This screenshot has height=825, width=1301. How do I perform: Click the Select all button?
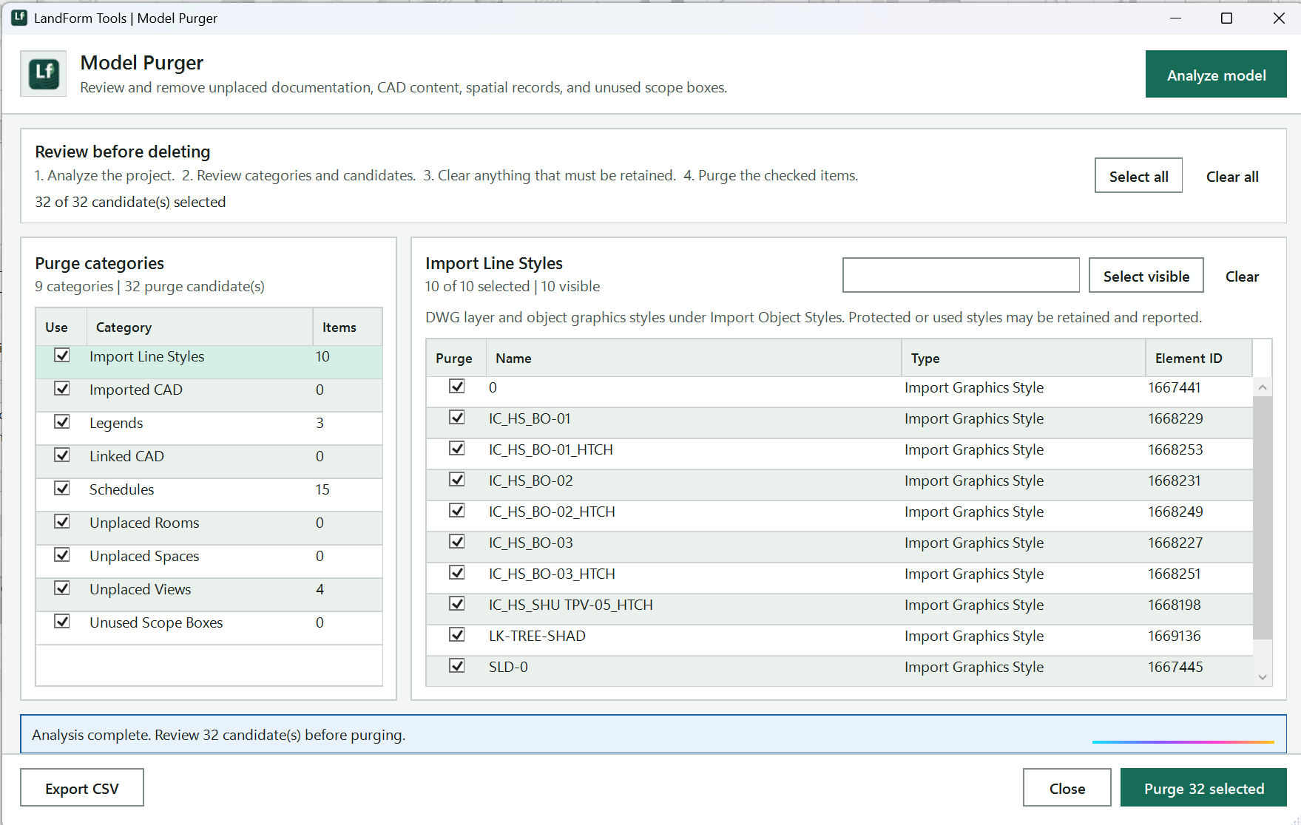click(x=1138, y=176)
